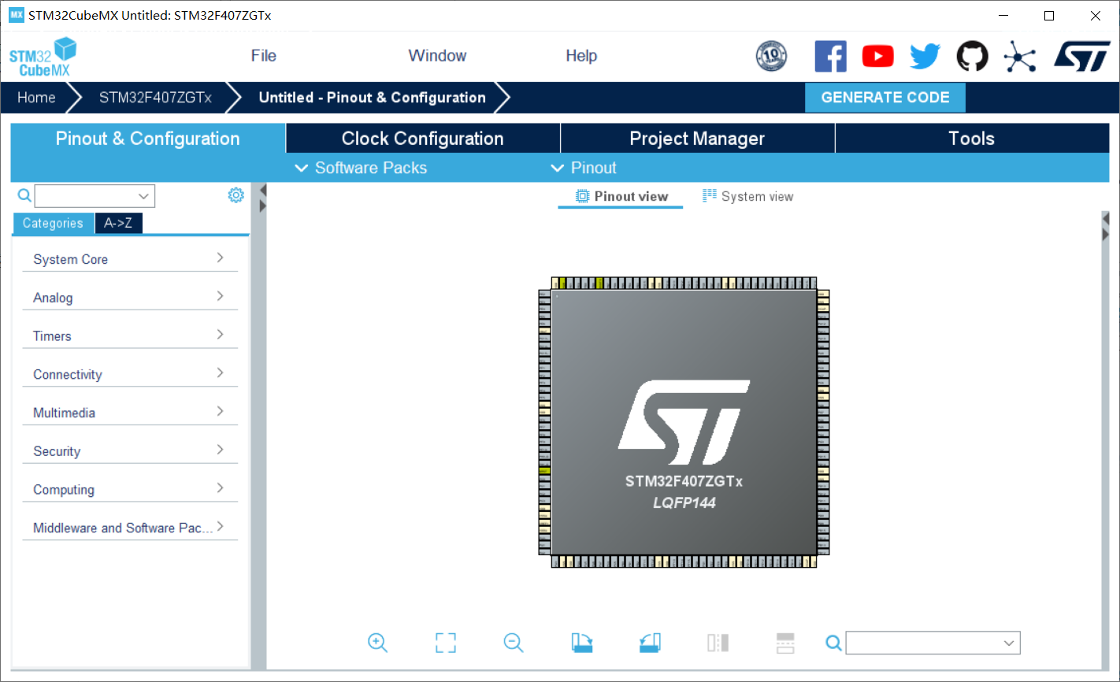This screenshot has width=1120, height=682.
Task: Select the Pinout view tab
Action: click(x=621, y=197)
